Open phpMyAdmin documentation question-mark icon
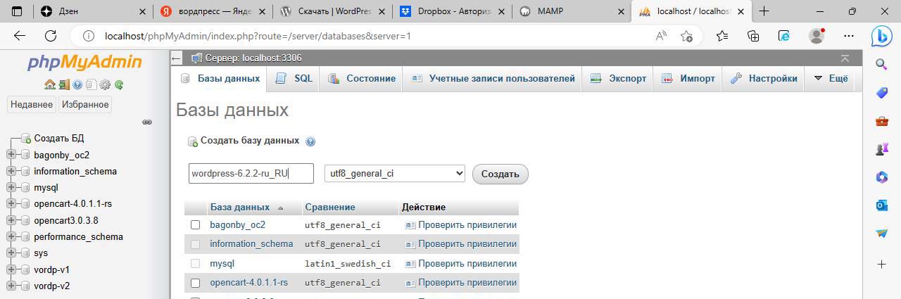Screen dimensions: 901x299 [x=77, y=84]
